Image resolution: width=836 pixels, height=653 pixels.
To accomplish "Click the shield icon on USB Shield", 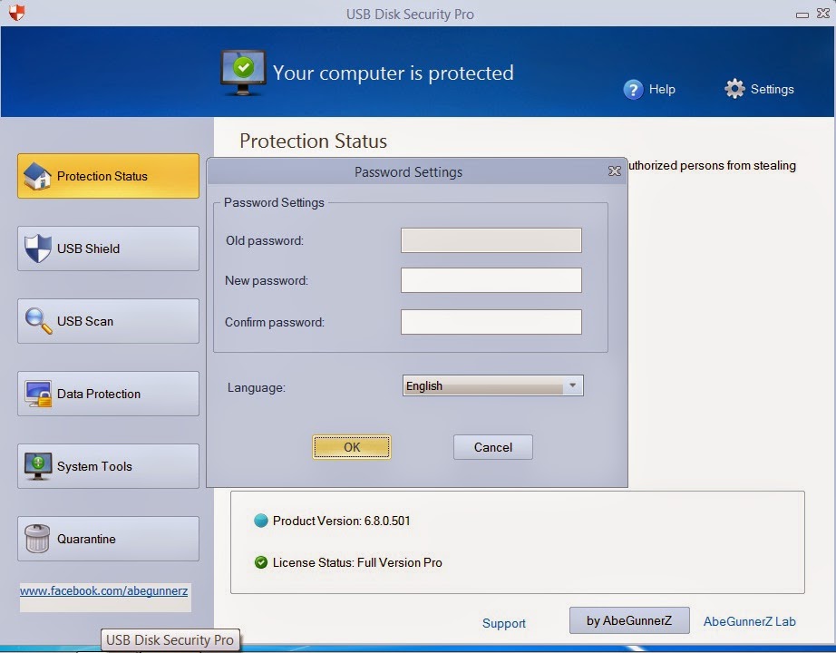I will [x=38, y=249].
